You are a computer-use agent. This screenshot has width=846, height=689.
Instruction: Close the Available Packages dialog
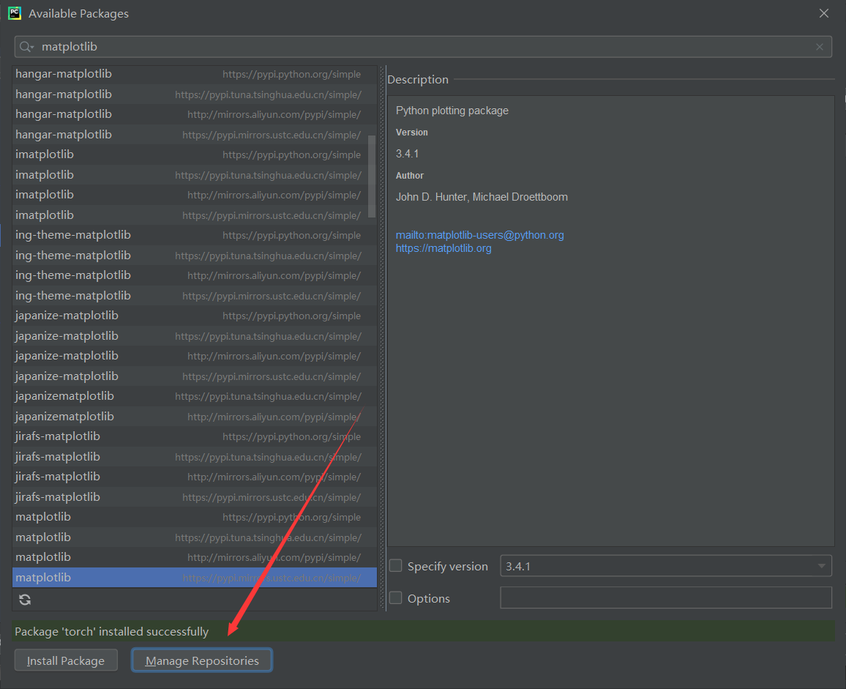pyautogui.click(x=824, y=13)
